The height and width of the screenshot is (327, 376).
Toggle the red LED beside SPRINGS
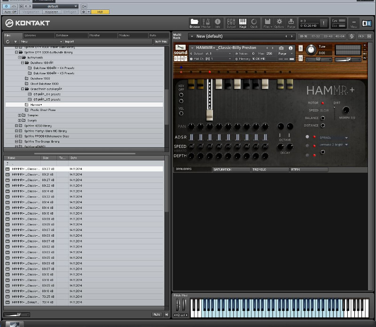[x=314, y=137]
